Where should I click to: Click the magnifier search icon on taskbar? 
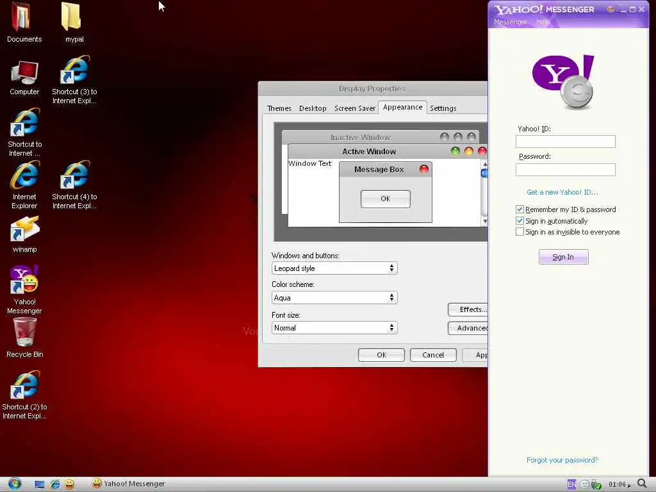click(642, 484)
